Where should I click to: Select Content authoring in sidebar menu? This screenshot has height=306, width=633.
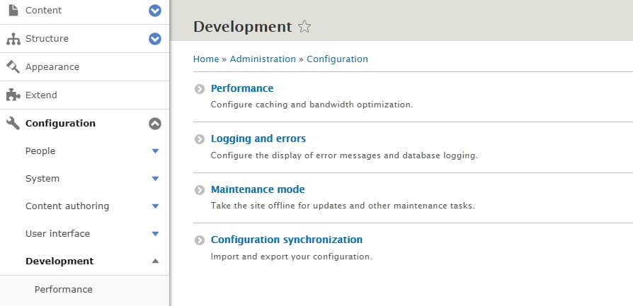(67, 206)
